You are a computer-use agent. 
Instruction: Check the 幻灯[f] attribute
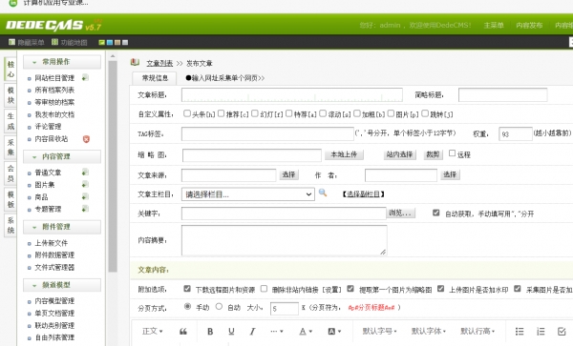point(255,113)
